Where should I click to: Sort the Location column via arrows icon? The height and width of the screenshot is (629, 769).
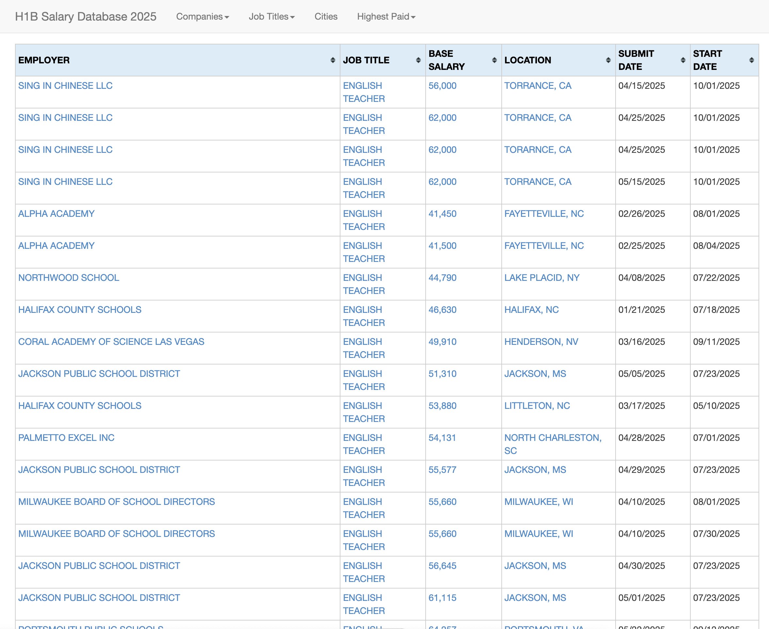(x=608, y=60)
